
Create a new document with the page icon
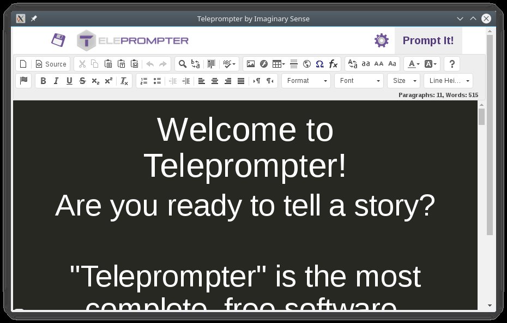pyautogui.click(x=23, y=64)
